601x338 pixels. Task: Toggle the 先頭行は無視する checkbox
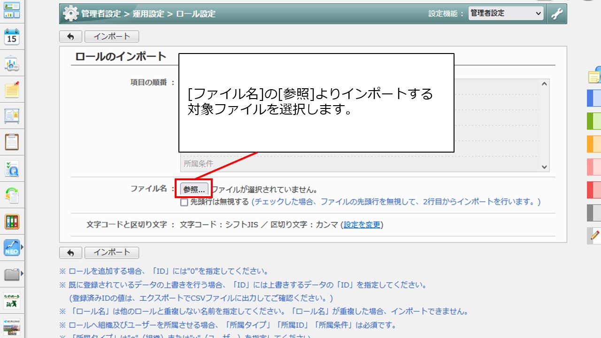click(184, 202)
